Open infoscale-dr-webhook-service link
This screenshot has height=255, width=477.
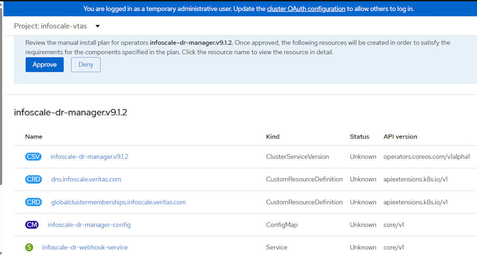85,248
